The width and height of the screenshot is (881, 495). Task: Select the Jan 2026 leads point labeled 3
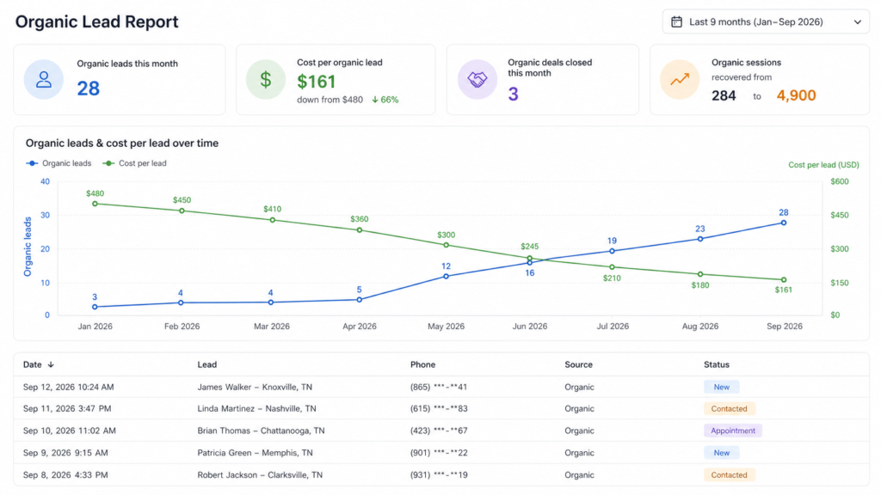(x=95, y=307)
